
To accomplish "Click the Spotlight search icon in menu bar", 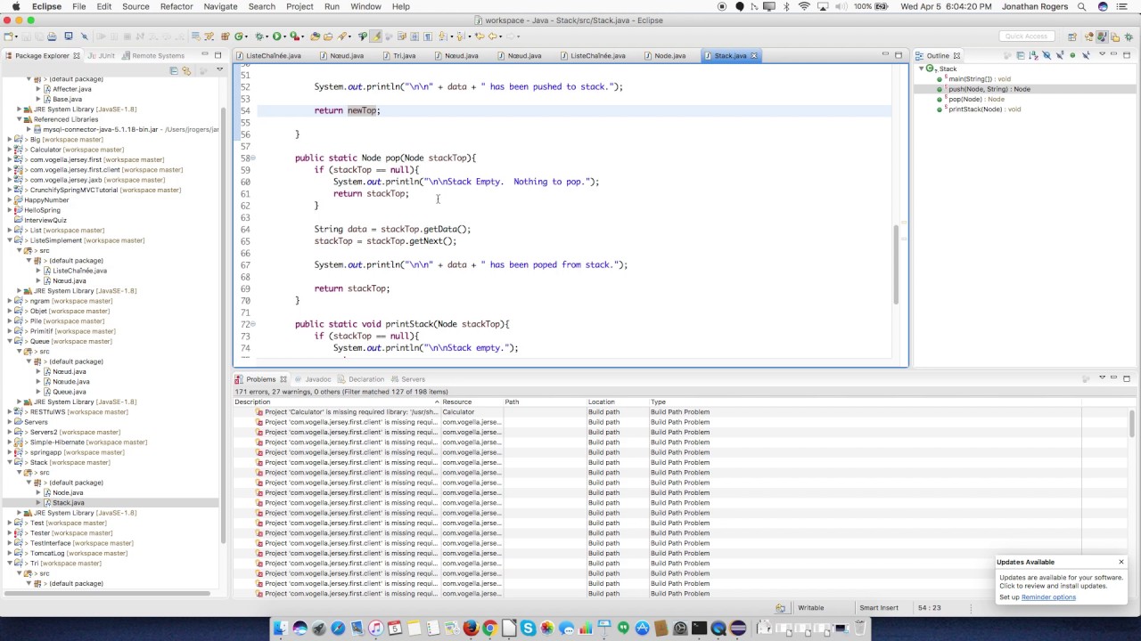I will coord(1082,6).
